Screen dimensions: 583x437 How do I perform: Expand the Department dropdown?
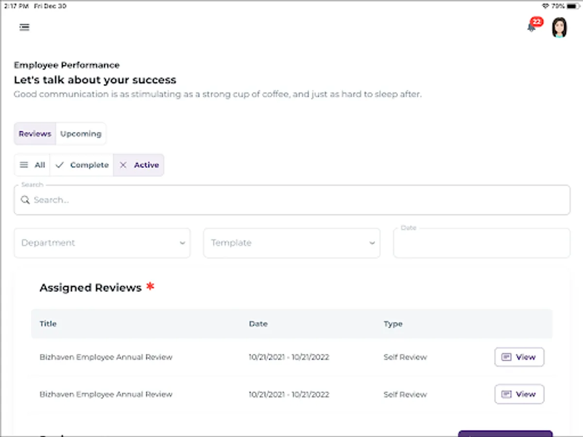102,243
